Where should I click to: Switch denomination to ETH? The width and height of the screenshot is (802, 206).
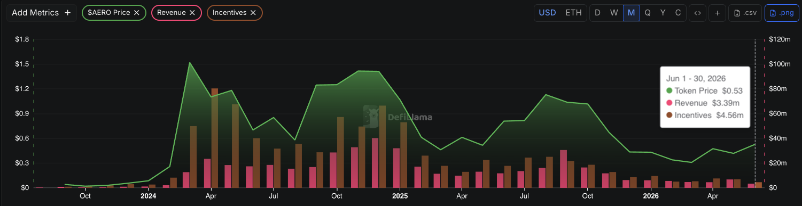click(x=573, y=13)
